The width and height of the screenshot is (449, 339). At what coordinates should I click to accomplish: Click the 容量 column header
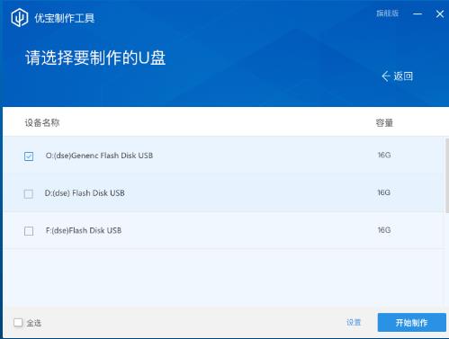coord(384,123)
